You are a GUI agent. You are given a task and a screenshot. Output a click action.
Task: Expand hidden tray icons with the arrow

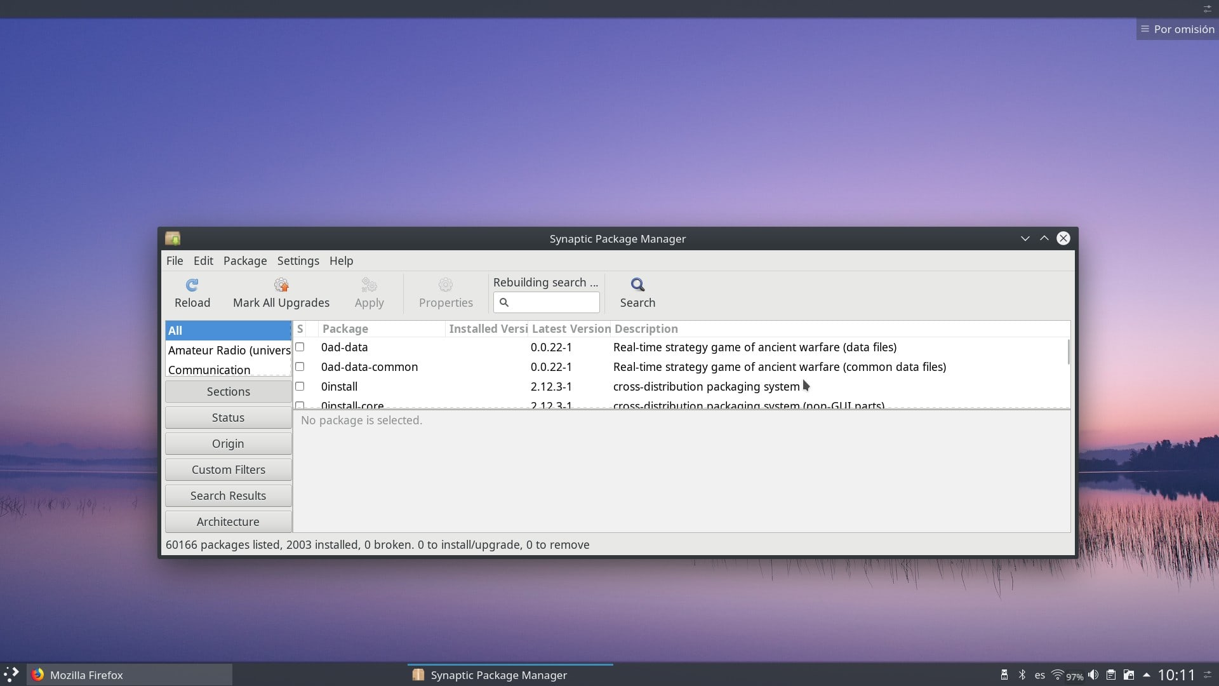(1147, 675)
